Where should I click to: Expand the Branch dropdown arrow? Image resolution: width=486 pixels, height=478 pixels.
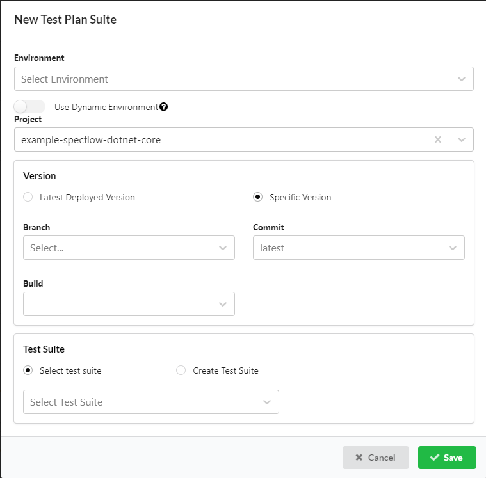pos(223,248)
